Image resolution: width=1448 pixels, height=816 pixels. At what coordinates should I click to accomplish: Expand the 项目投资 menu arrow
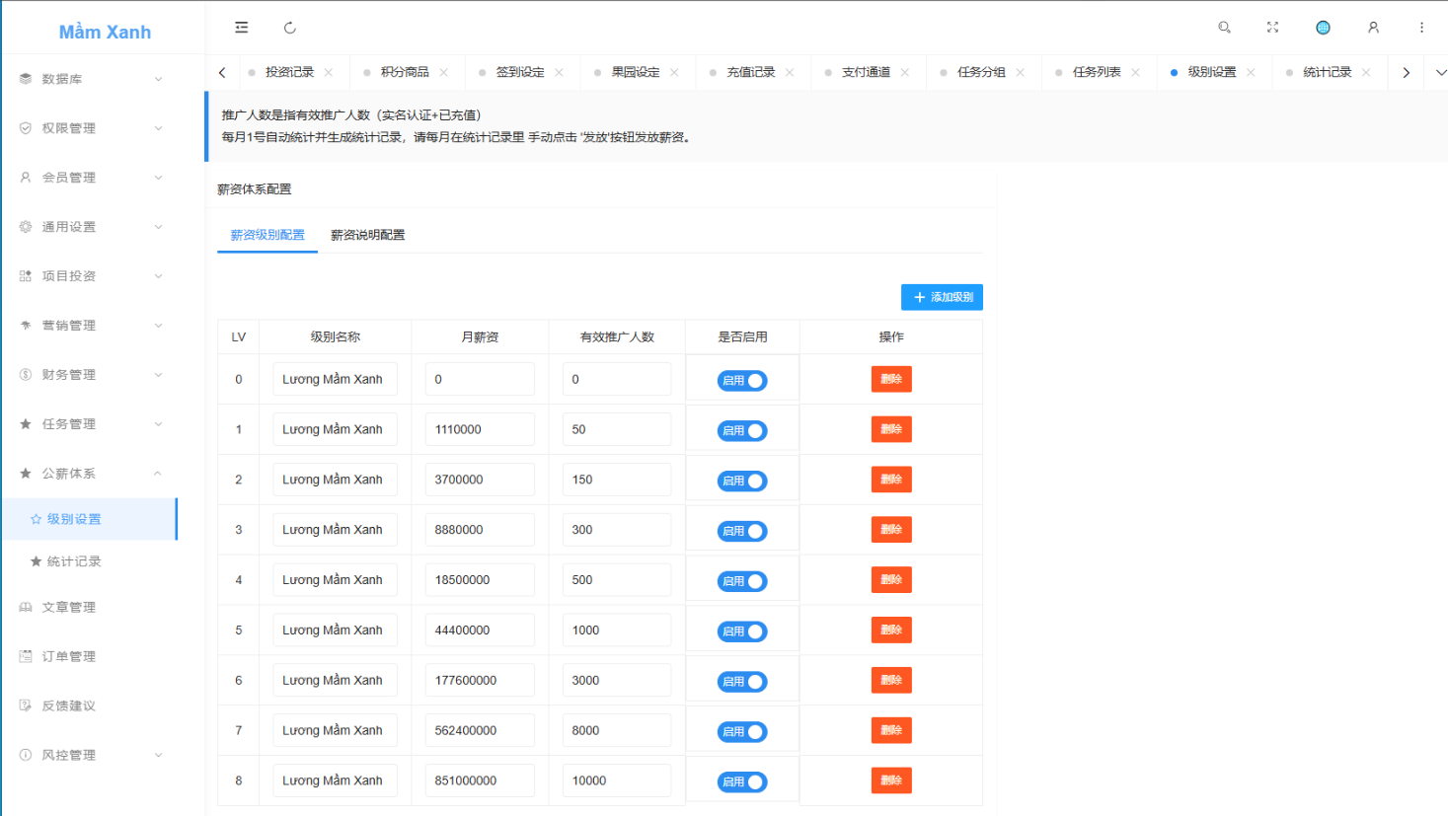[158, 276]
